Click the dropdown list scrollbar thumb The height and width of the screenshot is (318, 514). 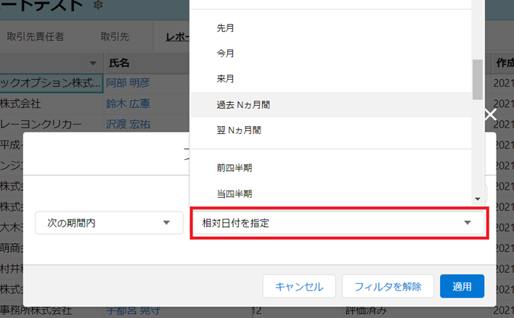coord(477,80)
